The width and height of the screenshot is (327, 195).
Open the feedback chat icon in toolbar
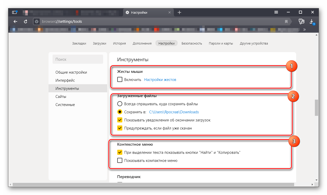(x=301, y=21)
